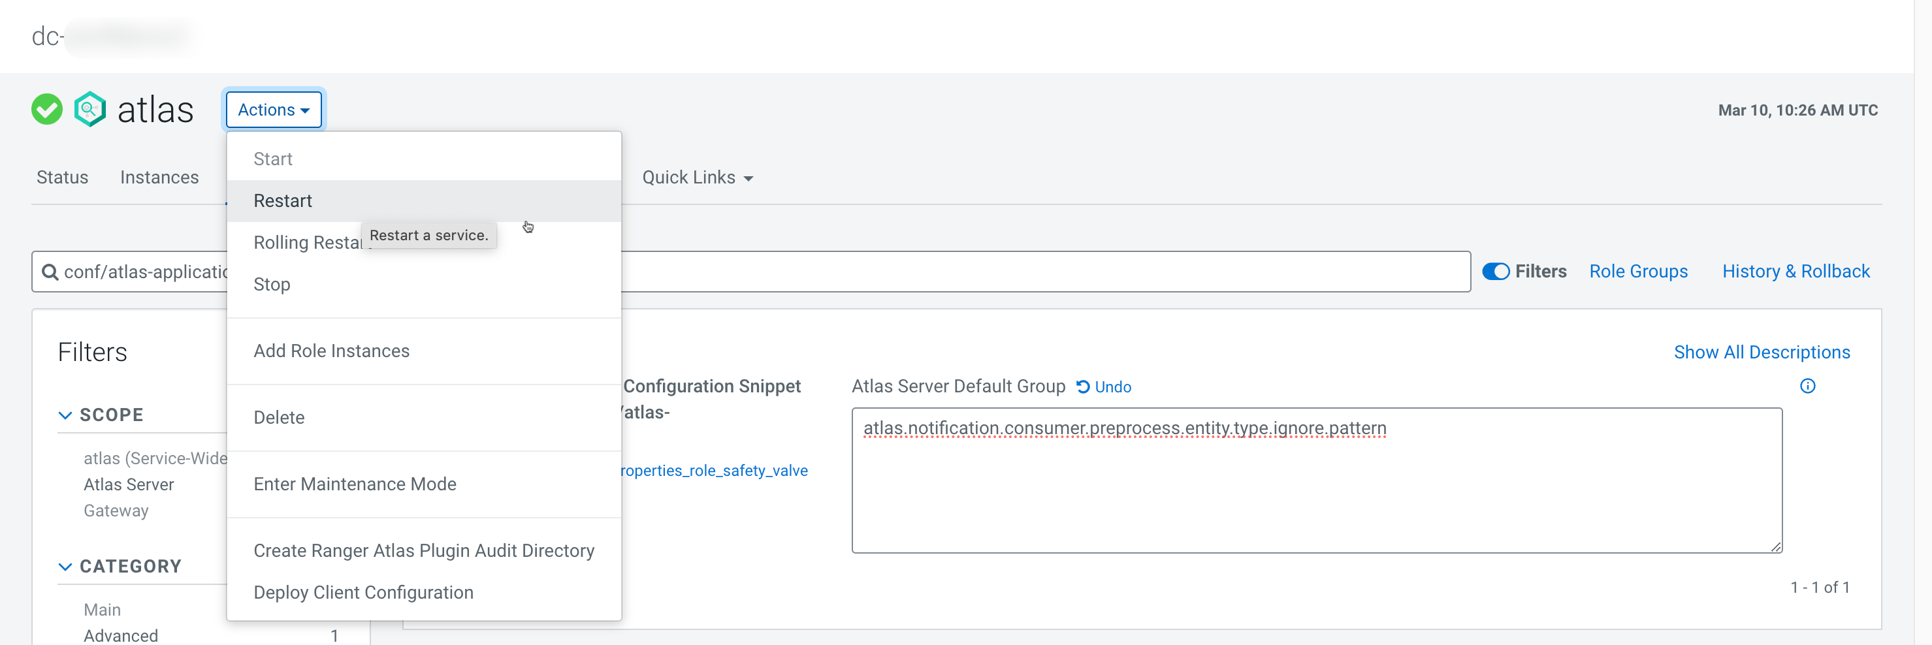This screenshot has height=645, width=1932.
Task: Open the History & Rollback link
Action: pyautogui.click(x=1795, y=272)
